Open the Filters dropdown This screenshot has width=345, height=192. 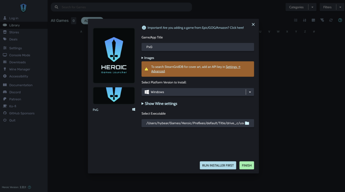coord(327,7)
